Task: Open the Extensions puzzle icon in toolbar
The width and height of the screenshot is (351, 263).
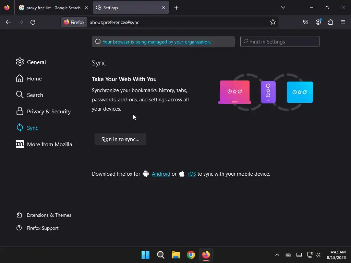Action: 330,22
